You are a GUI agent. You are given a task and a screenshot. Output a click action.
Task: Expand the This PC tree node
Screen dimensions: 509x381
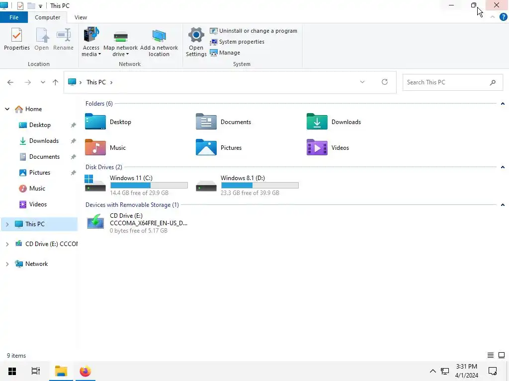(7, 224)
